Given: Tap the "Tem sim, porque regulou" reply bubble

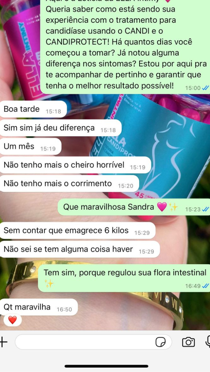Looking at the screenshot, I should pyautogui.click(x=124, y=278).
